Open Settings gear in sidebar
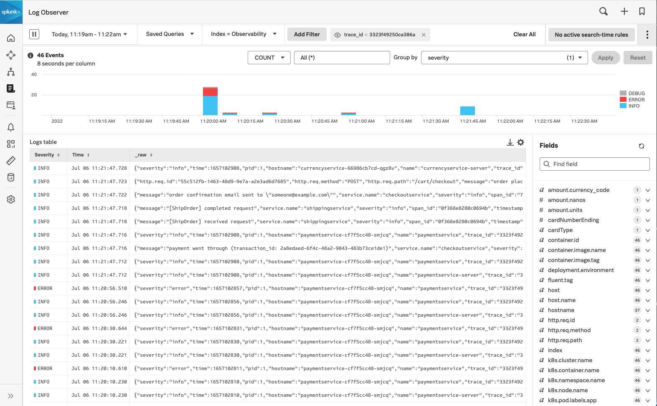 click(x=11, y=199)
